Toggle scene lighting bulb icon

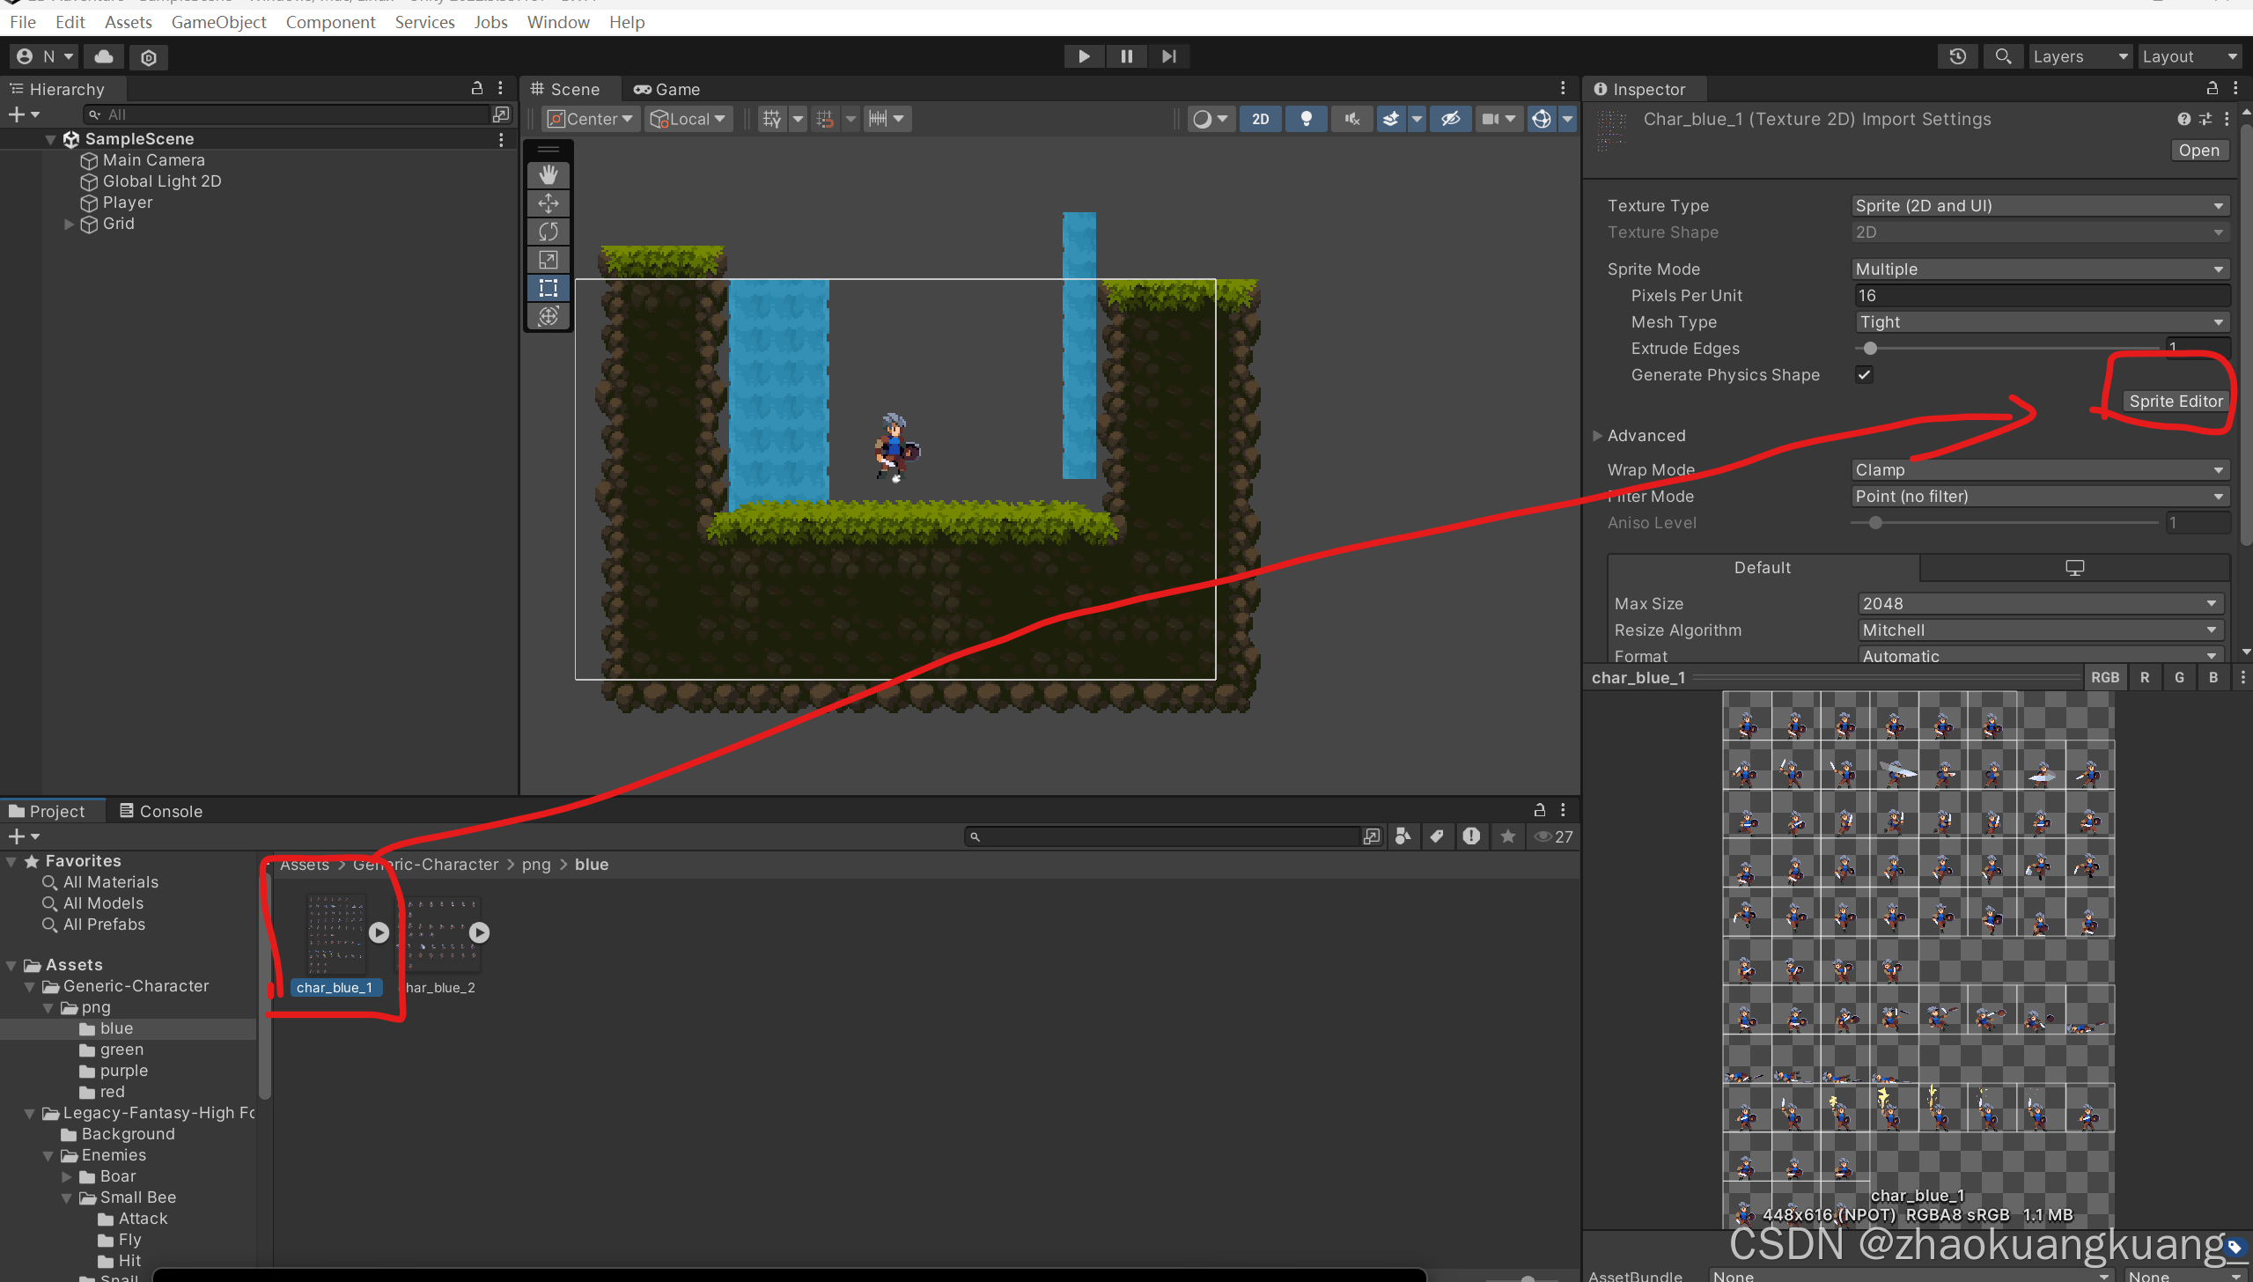(x=1307, y=119)
